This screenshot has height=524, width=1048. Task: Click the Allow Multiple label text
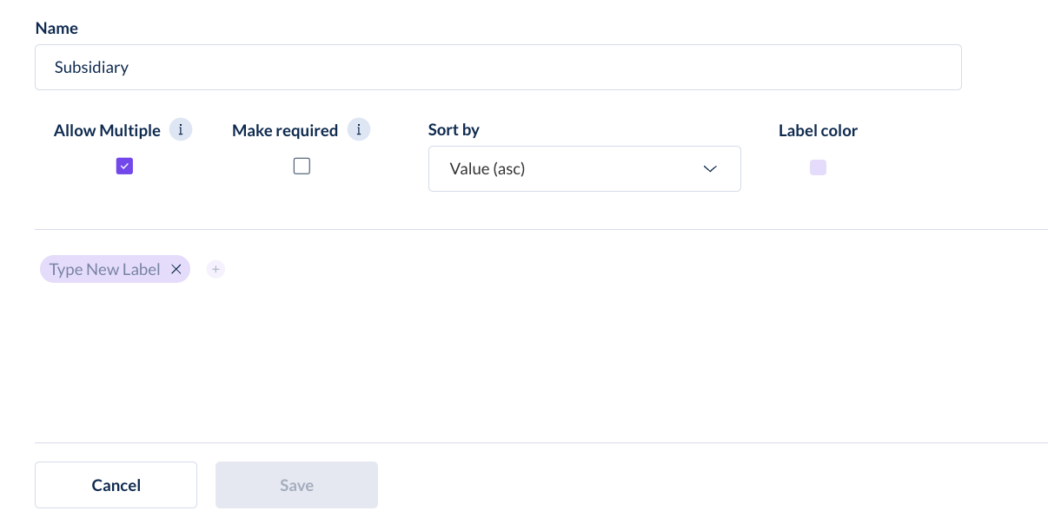pos(107,131)
